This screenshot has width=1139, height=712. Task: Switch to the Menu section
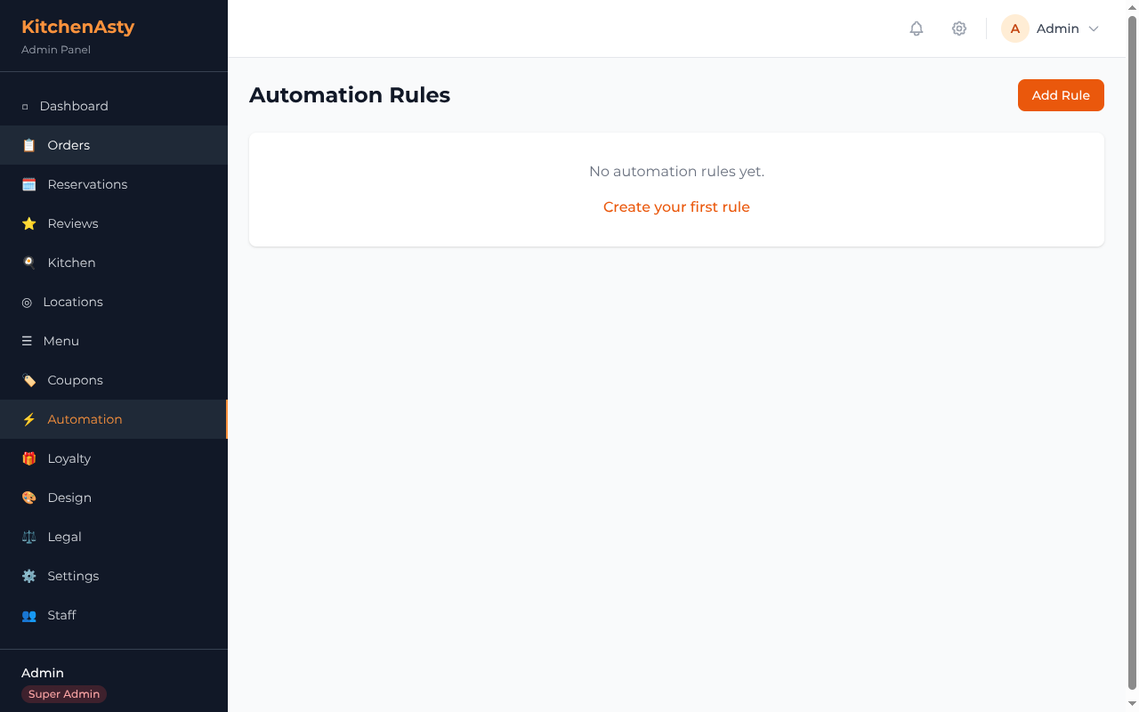click(60, 341)
